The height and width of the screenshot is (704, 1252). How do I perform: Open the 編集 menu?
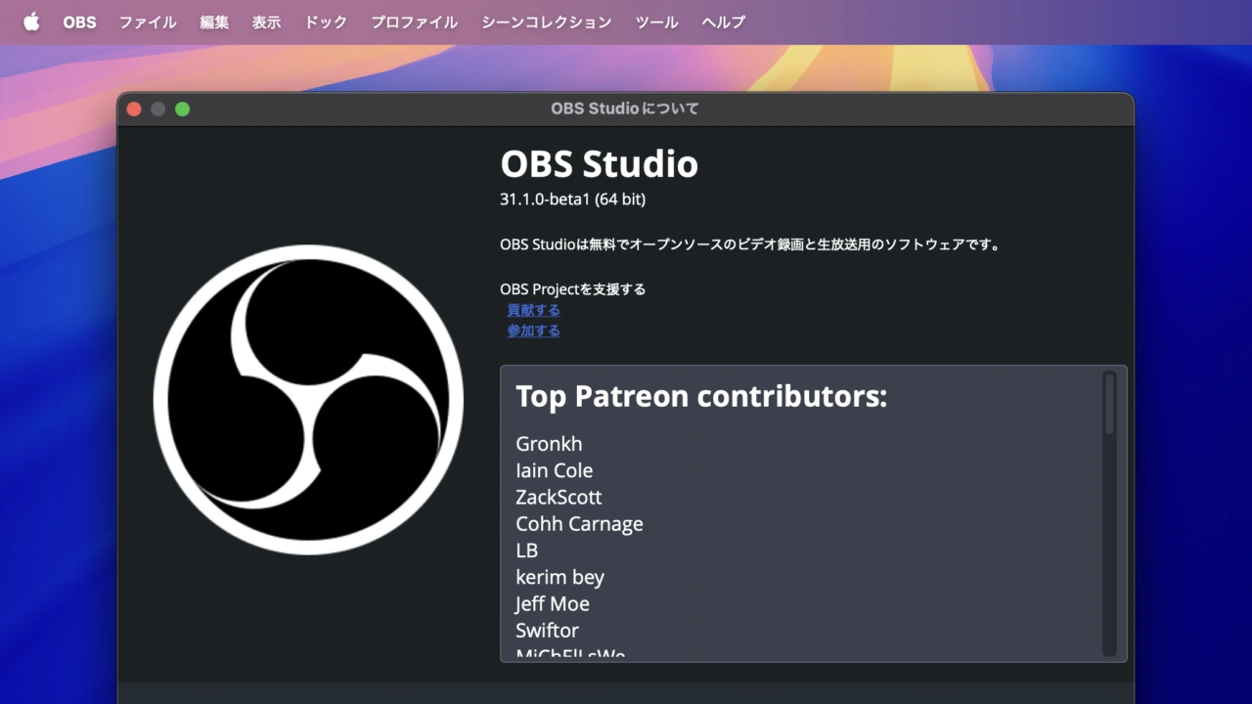click(x=214, y=22)
